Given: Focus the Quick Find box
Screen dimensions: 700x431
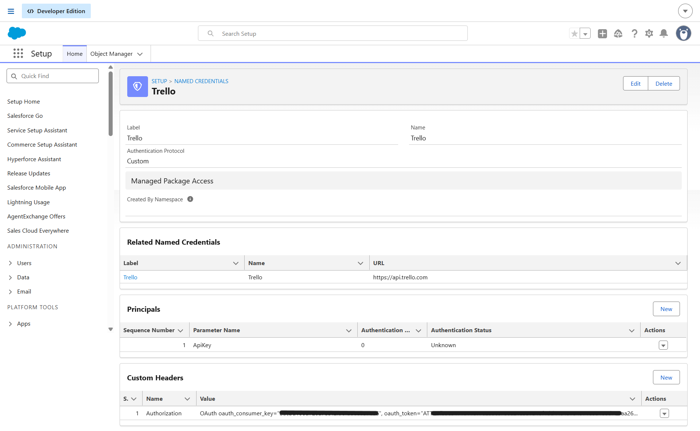Looking at the screenshot, I should point(52,76).
